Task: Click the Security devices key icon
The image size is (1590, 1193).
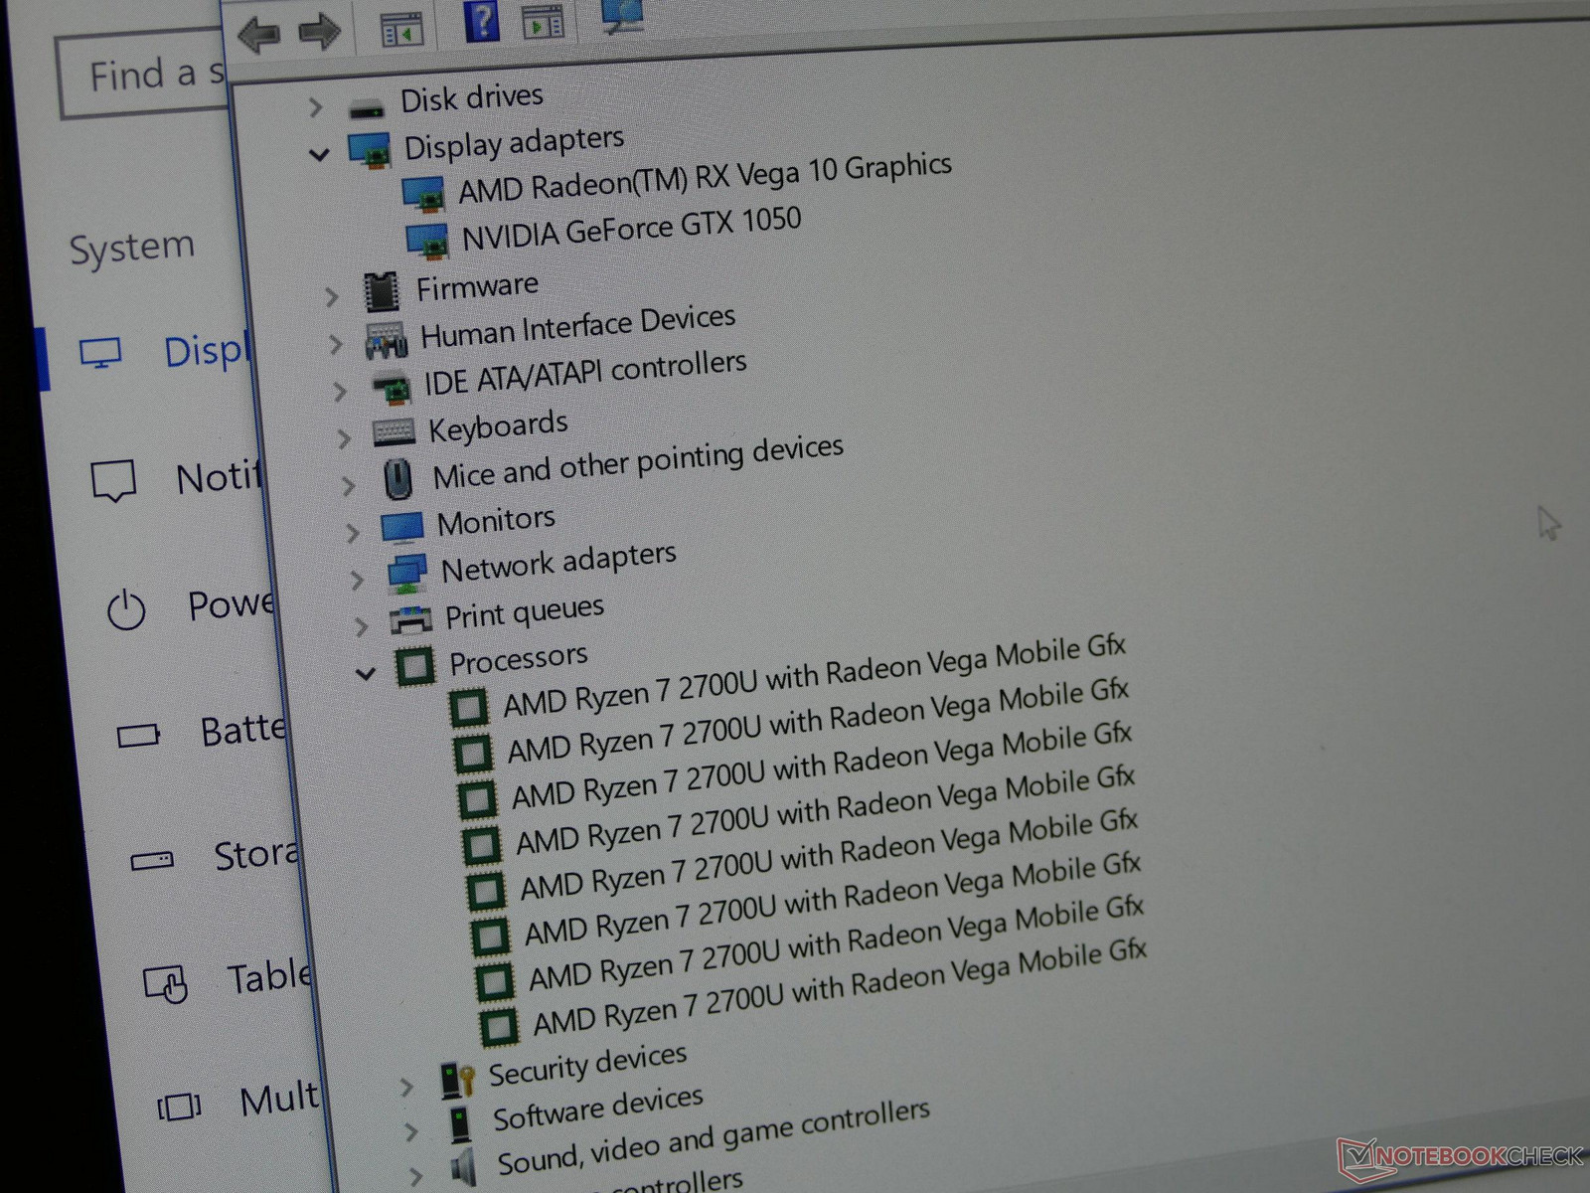Action: pyautogui.click(x=457, y=1080)
